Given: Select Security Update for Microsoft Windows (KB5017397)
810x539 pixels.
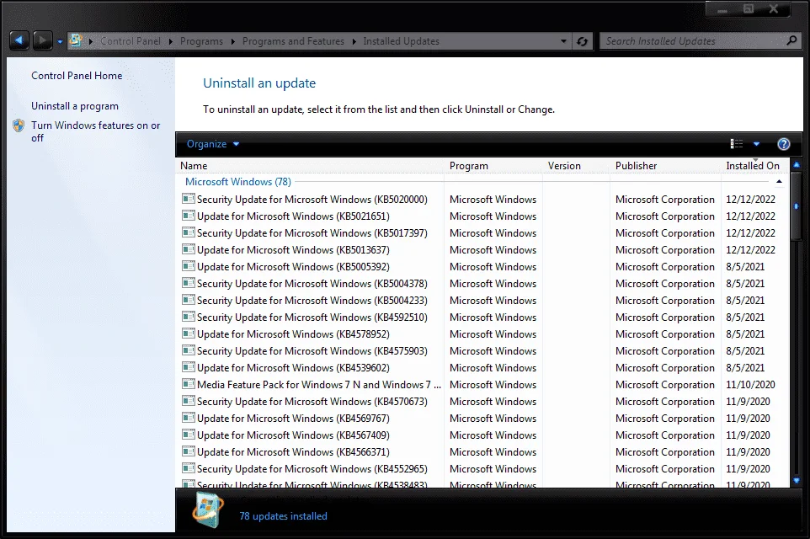Looking at the screenshot, I should [x=312, y=233].
